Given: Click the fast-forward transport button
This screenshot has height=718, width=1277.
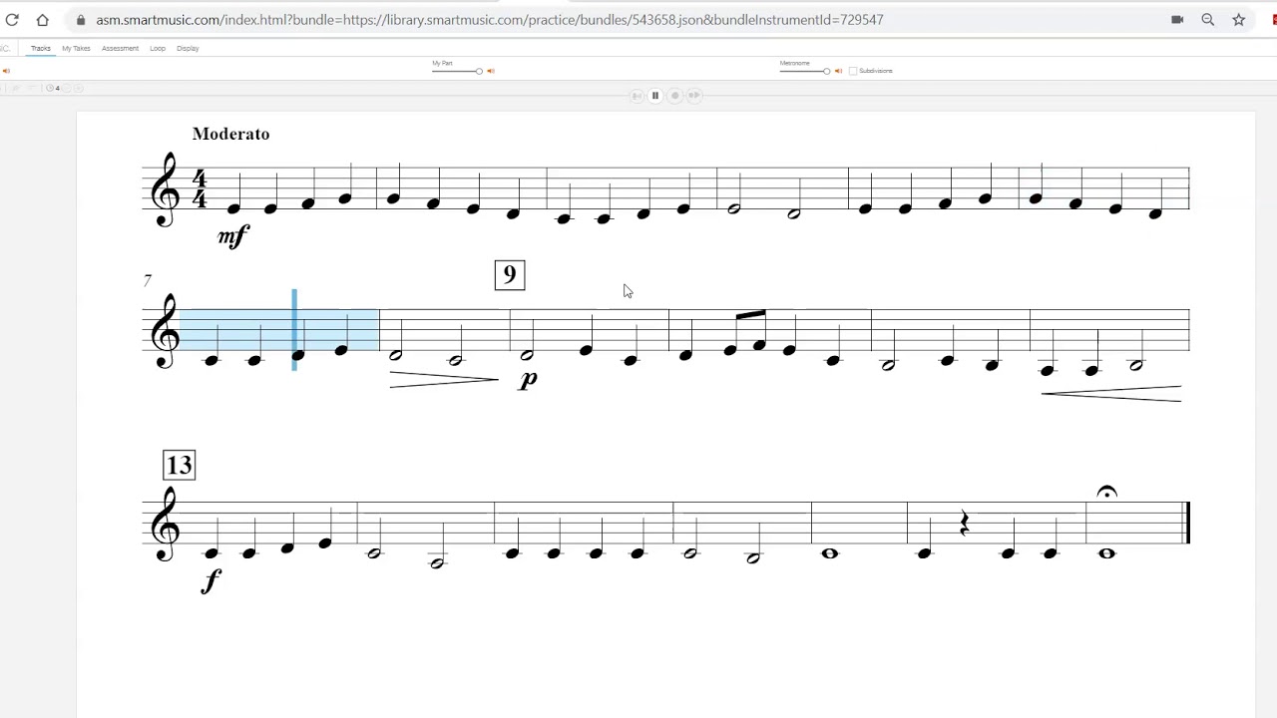Looking at the screenshot, I should (x=694, y=96).
